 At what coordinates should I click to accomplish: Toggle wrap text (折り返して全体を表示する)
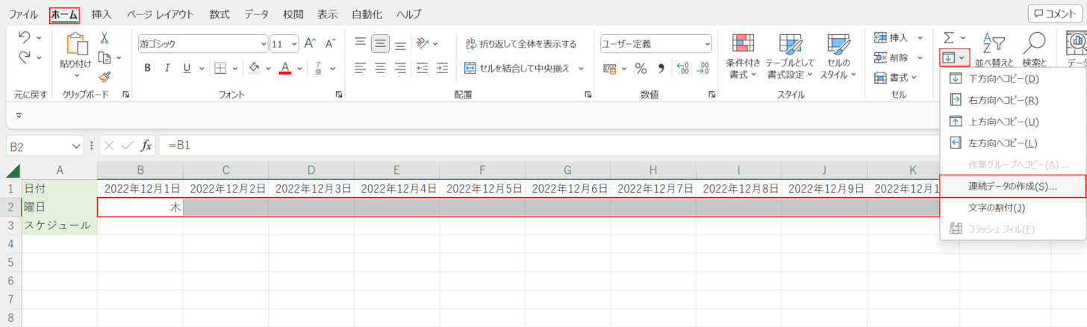[521, 43]
